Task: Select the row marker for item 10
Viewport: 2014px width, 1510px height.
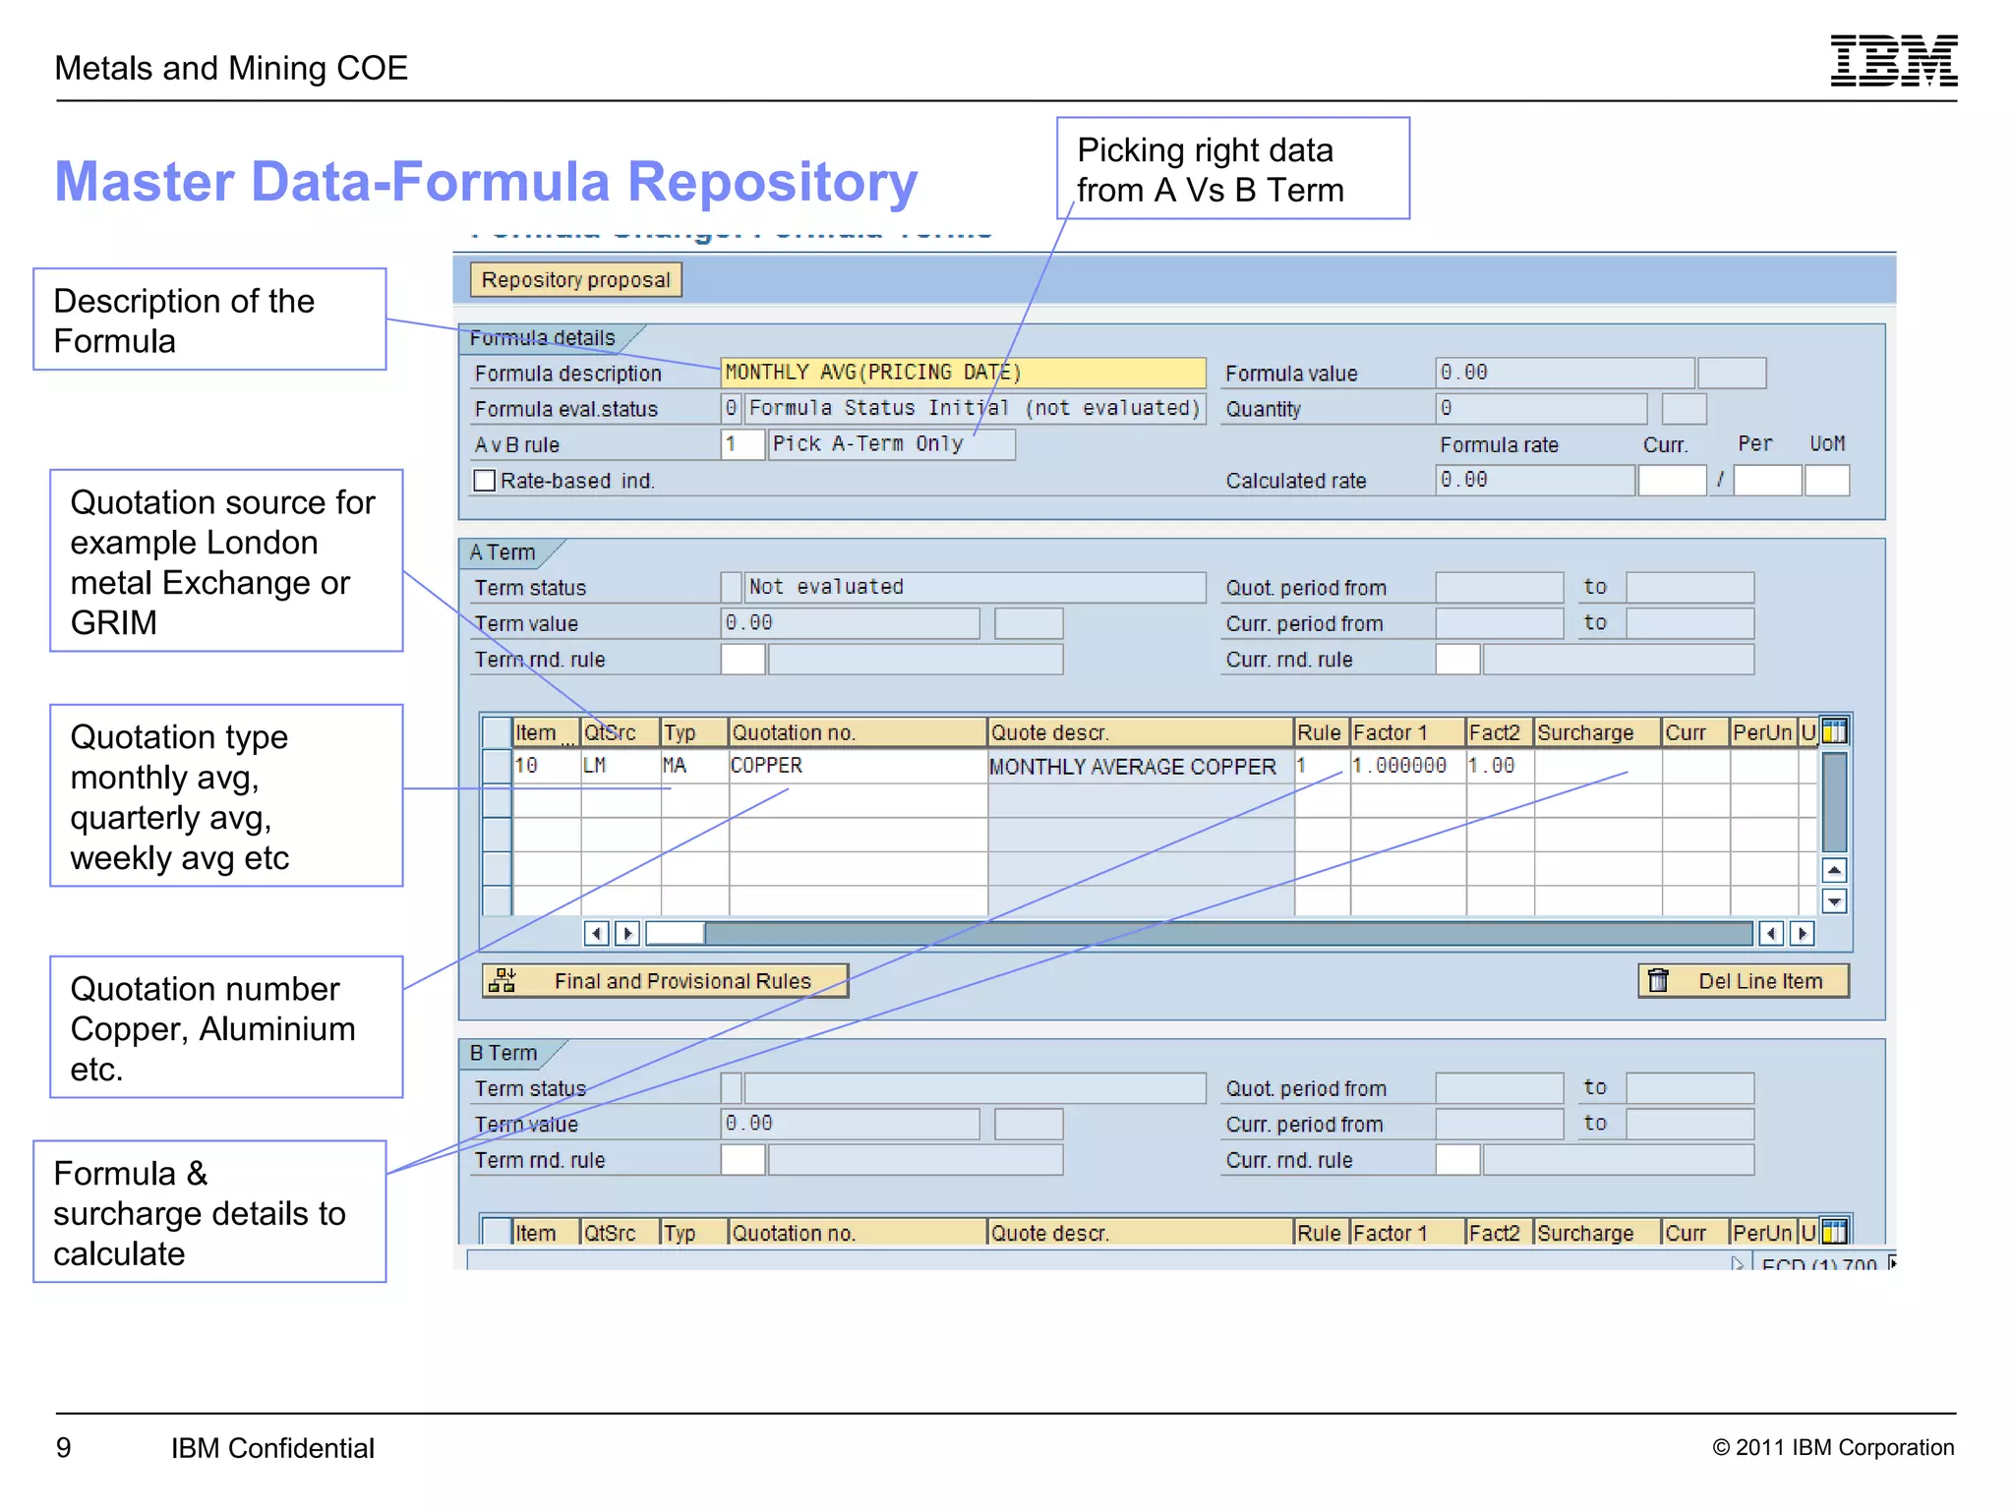Action: 497,766
